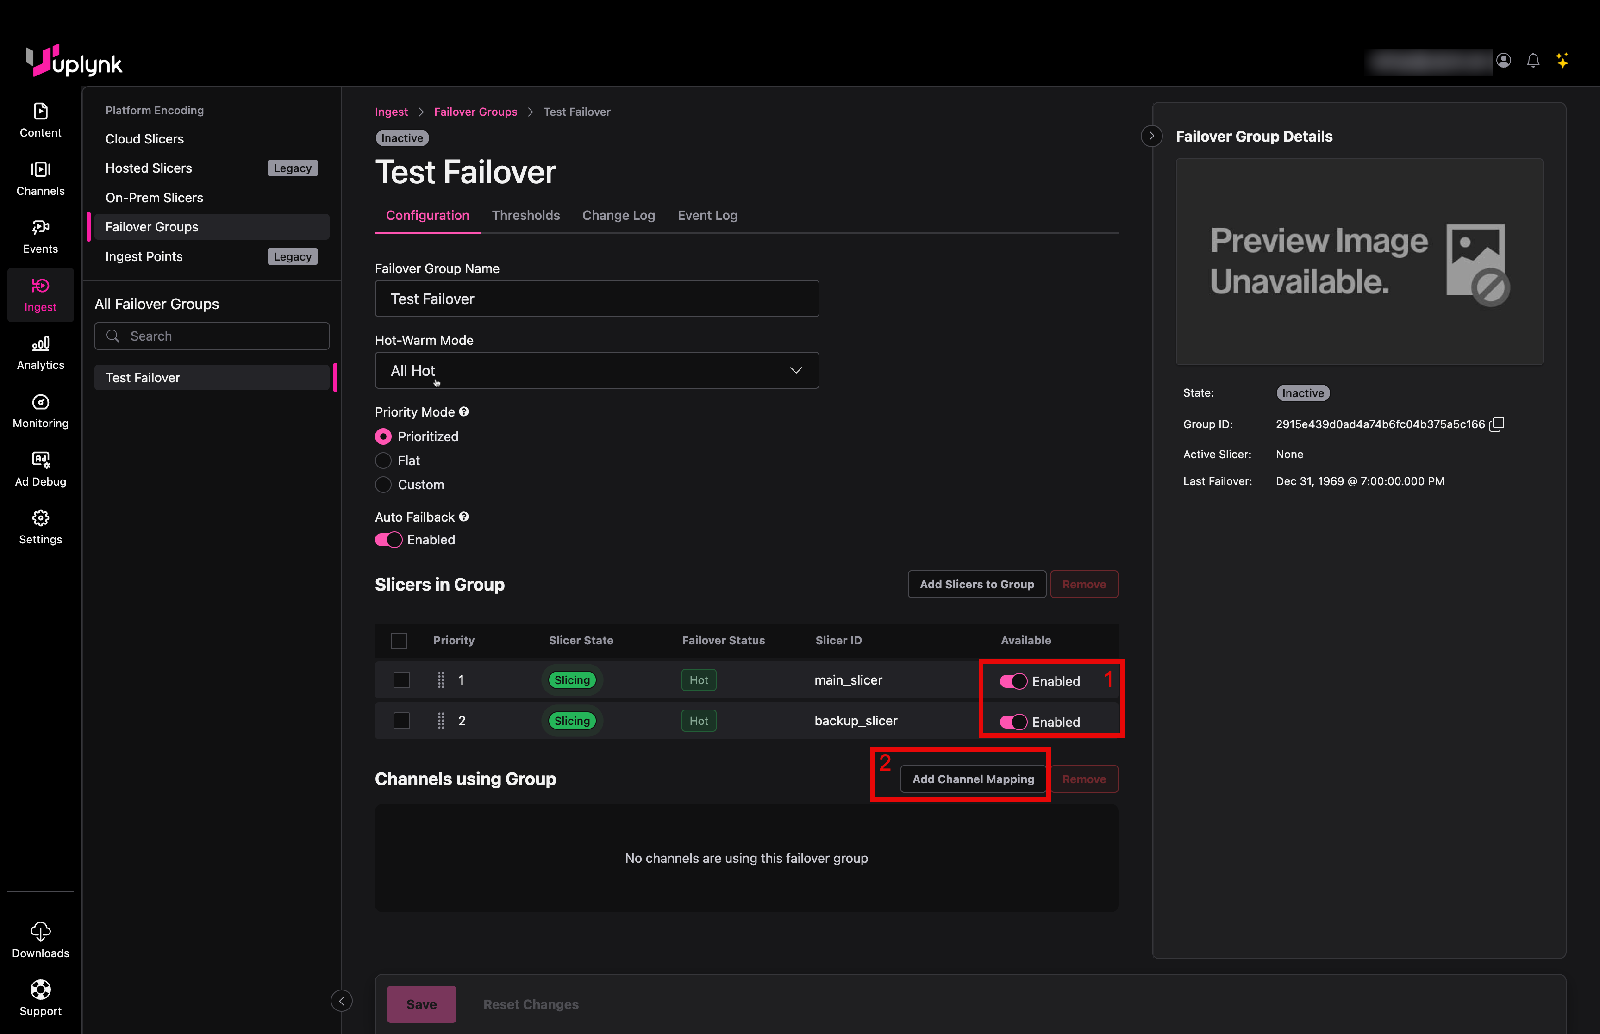Toggle the Auto Failback switch
This screenshot has width=1600, height=1034.
pos(388,540)
